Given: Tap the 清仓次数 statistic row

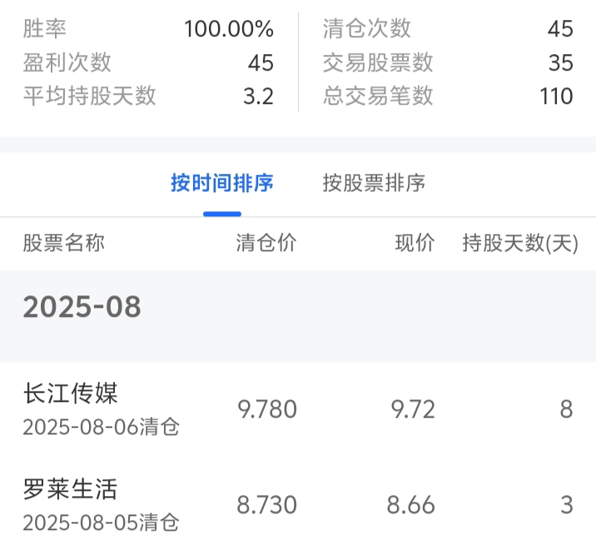Looking at the screenshot, I should click(x=448, y=28).
